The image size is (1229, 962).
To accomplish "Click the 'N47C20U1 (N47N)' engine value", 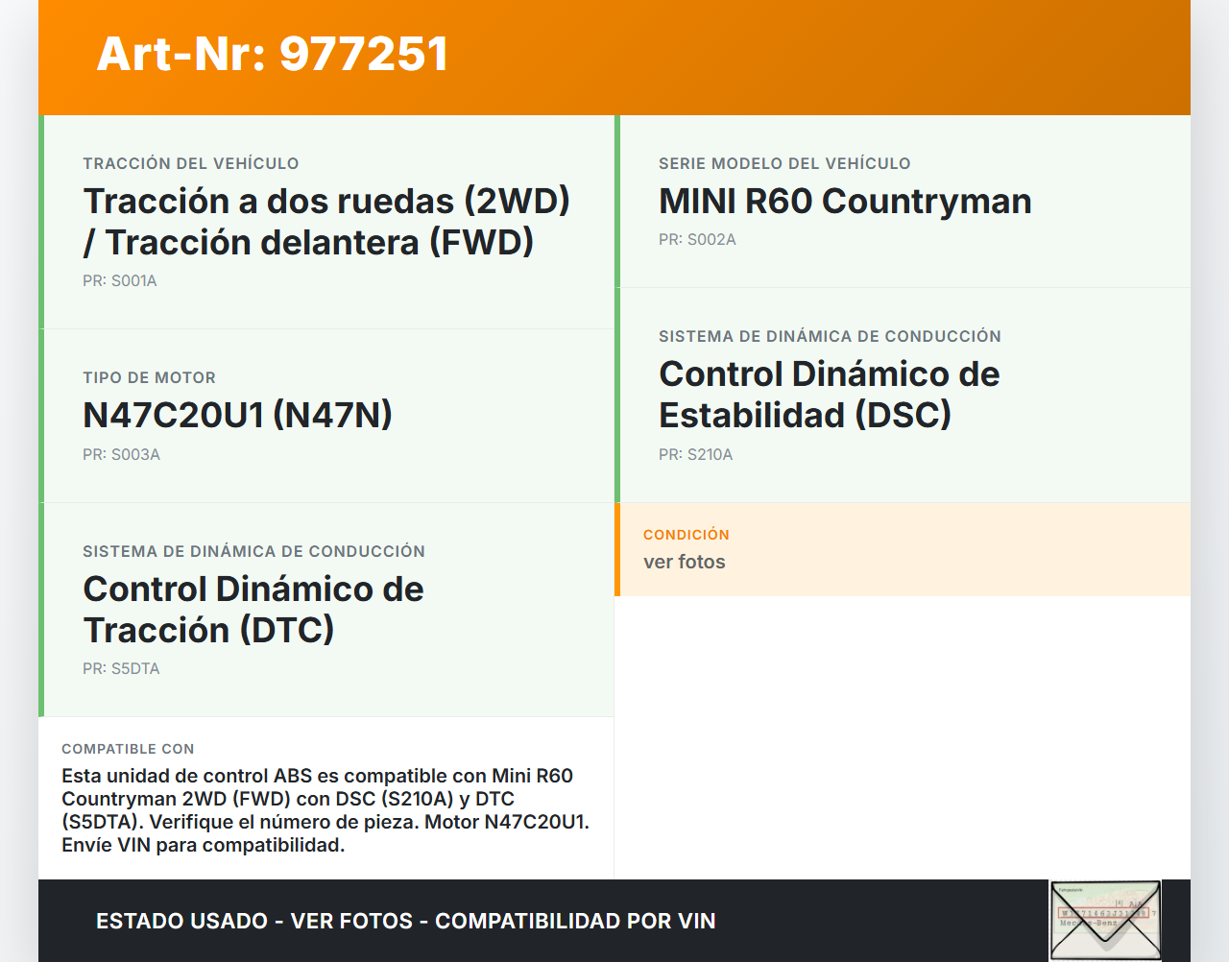I will pos(238,415).
